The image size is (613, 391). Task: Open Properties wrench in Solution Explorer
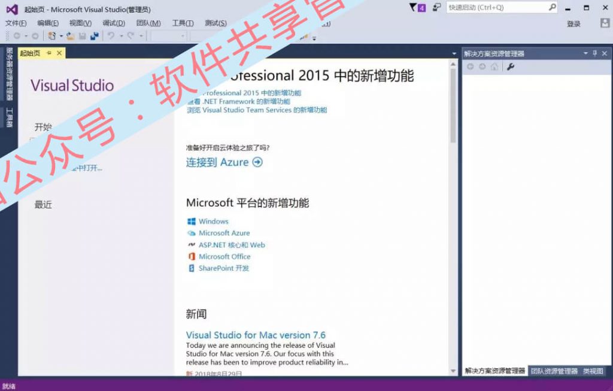[511, 67]
